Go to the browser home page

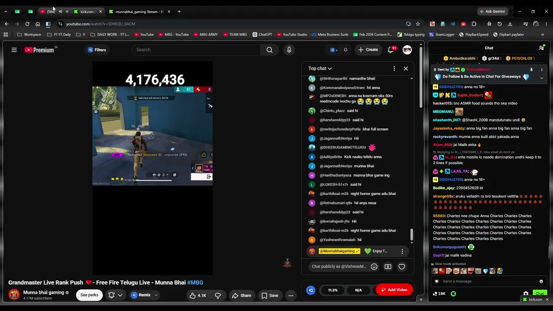(38, 24)
